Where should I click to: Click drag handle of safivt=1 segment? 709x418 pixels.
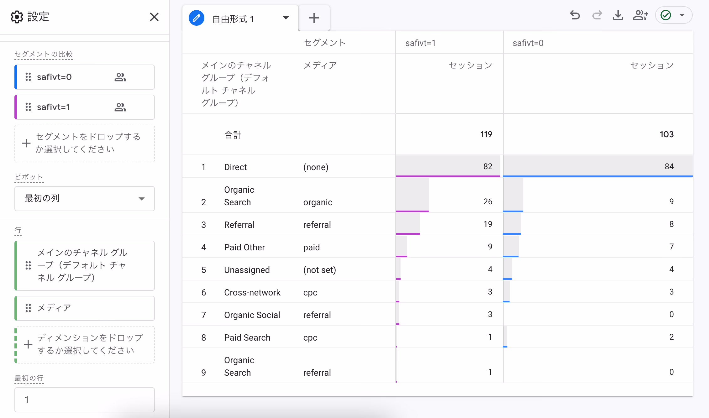[28, 107]
